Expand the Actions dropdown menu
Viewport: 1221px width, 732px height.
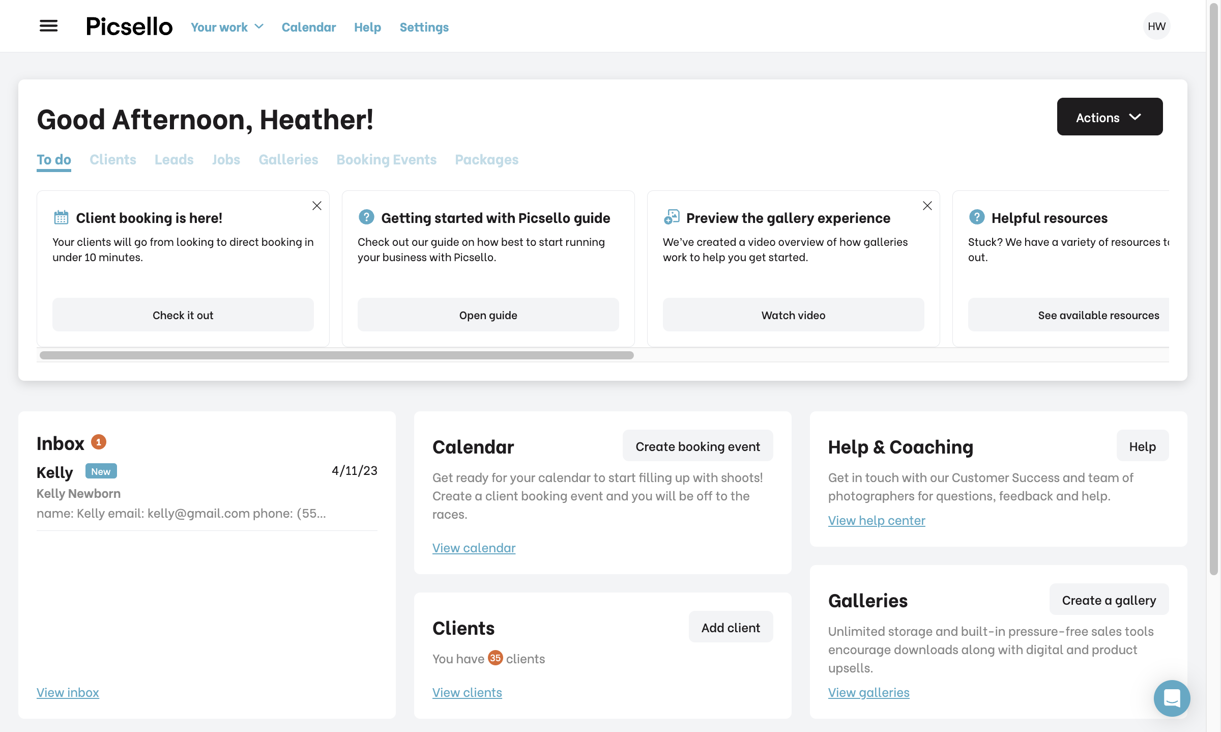coord(1110,116)
